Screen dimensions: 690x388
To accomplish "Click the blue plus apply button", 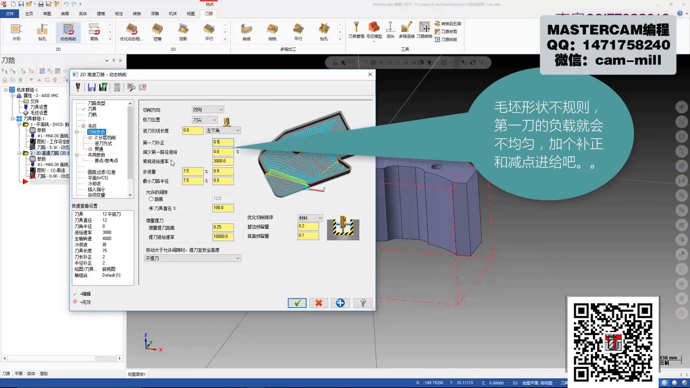I will click(x=340, y=303).
